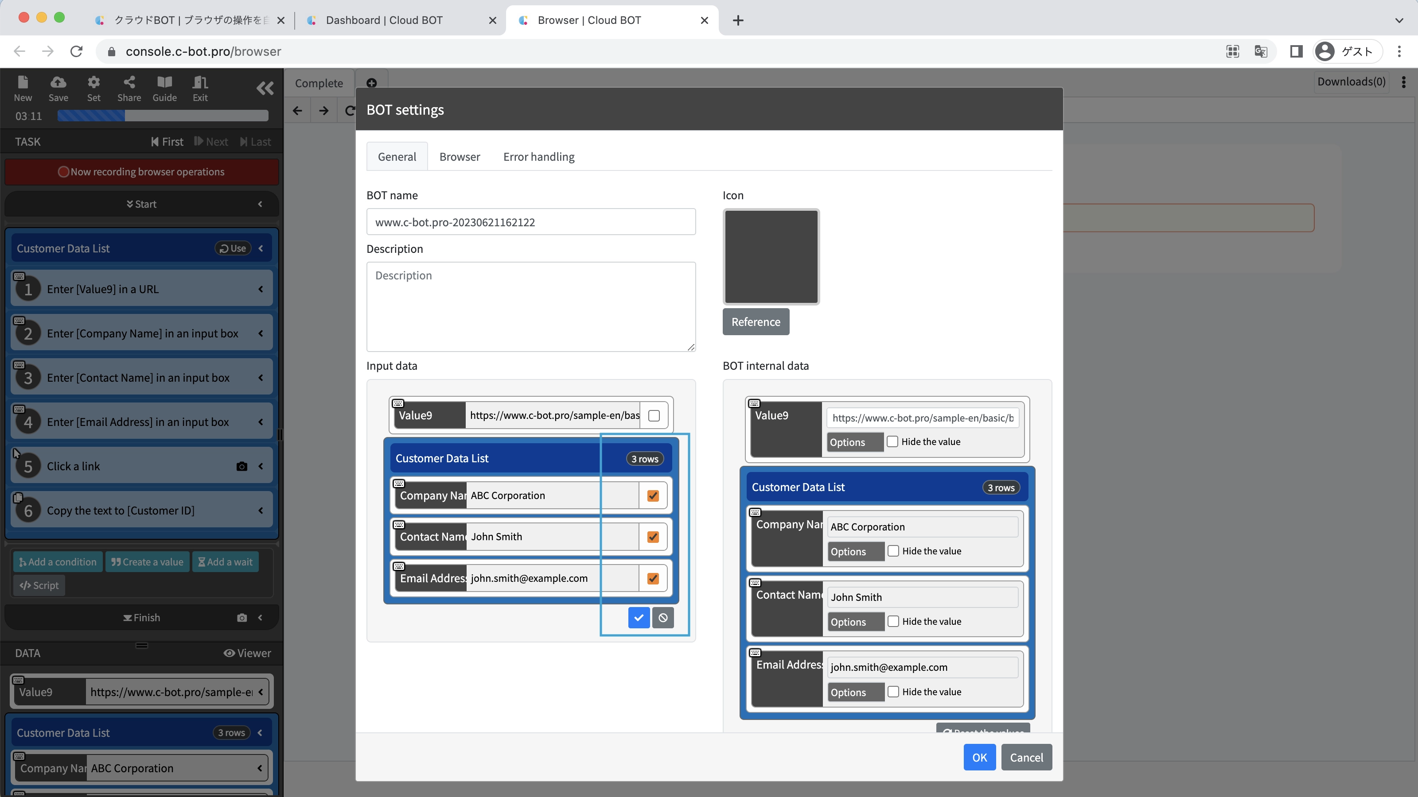
Task: Click the camera icon on Click a link task
Action: pos(242,466)
